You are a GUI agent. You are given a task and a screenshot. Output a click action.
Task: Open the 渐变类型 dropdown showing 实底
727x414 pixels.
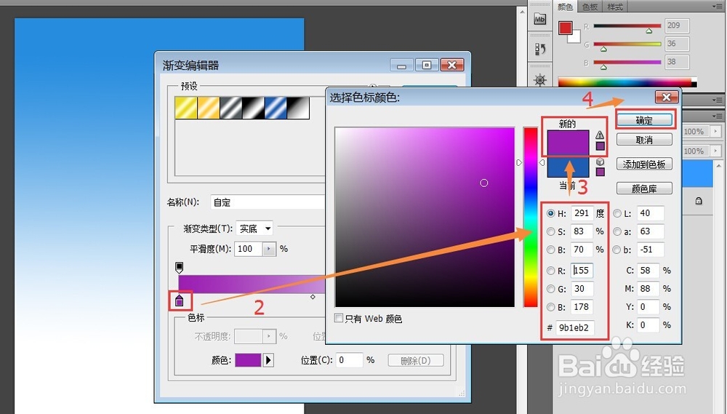[254, 228]
